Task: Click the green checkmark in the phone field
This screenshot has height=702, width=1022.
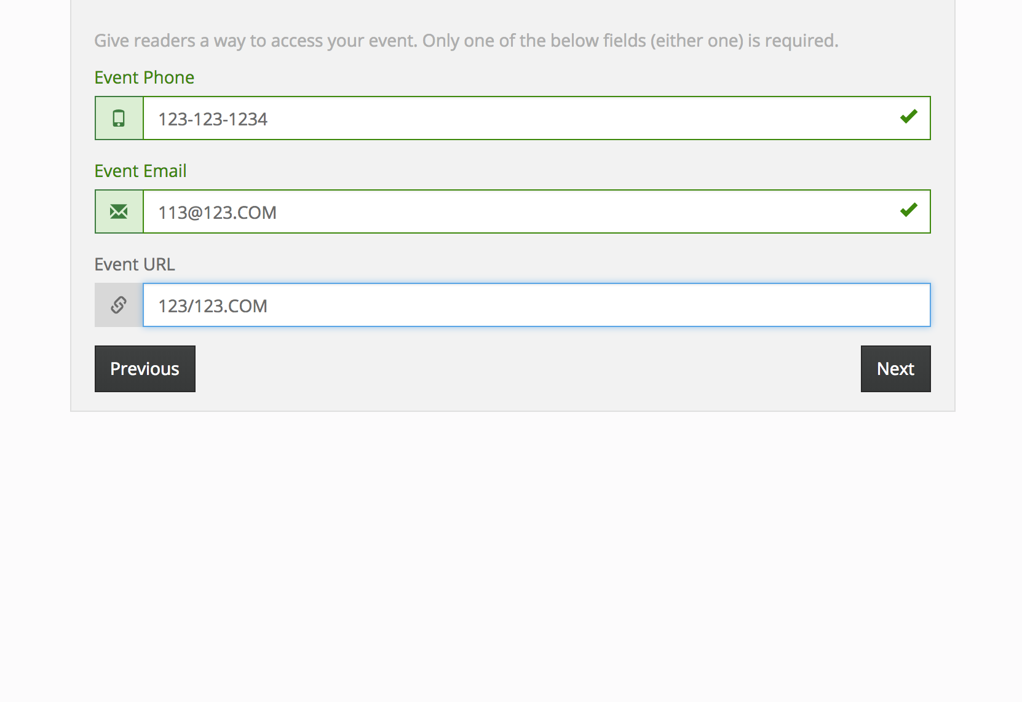Action: (908, 117)
